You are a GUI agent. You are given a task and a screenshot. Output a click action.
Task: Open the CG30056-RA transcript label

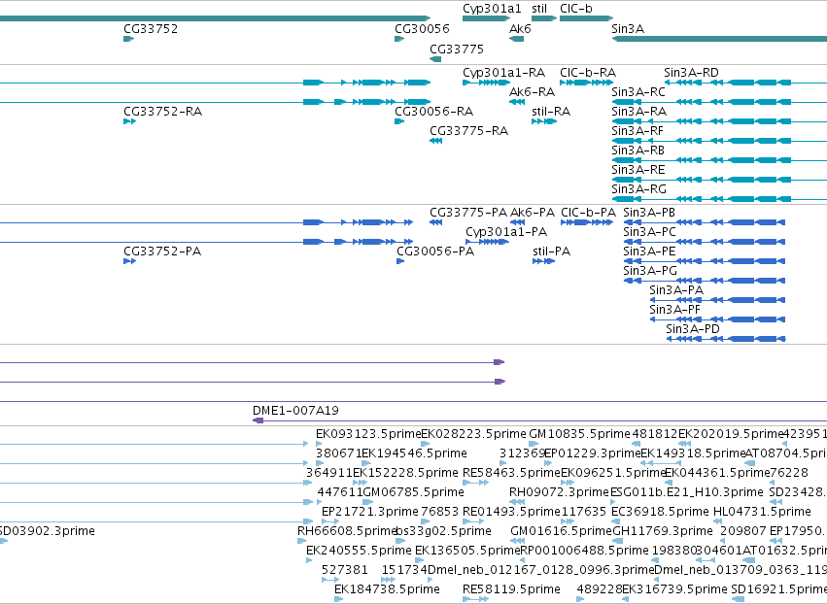(433, 112)
